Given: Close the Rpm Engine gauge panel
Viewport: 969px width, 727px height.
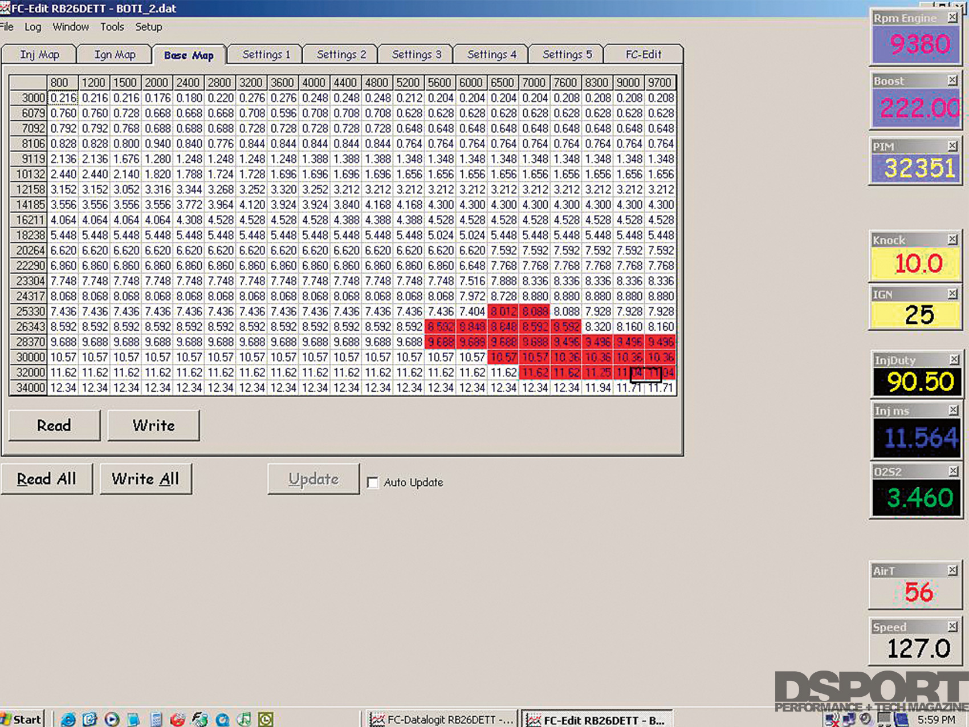Looking at the screenshot, I should click(952, 18).
